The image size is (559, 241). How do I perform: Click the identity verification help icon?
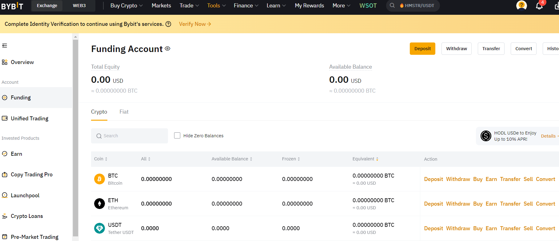click(x=168, y=24)
